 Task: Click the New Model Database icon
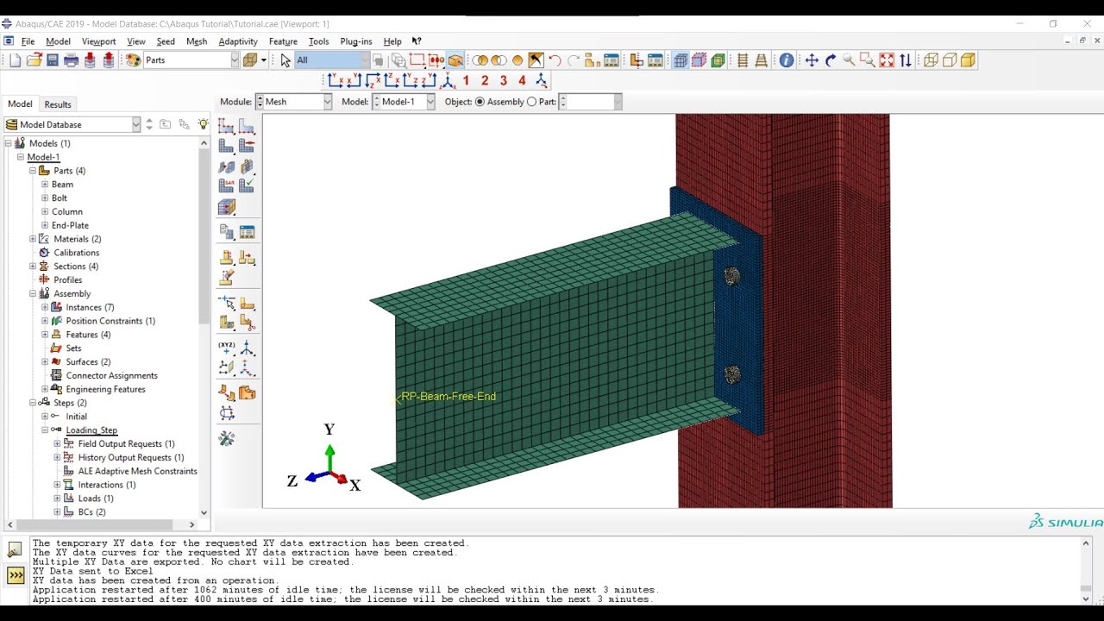click(15, 60)
